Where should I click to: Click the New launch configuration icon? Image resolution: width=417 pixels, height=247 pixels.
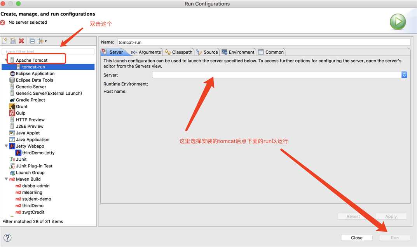(x=5, y=41)
